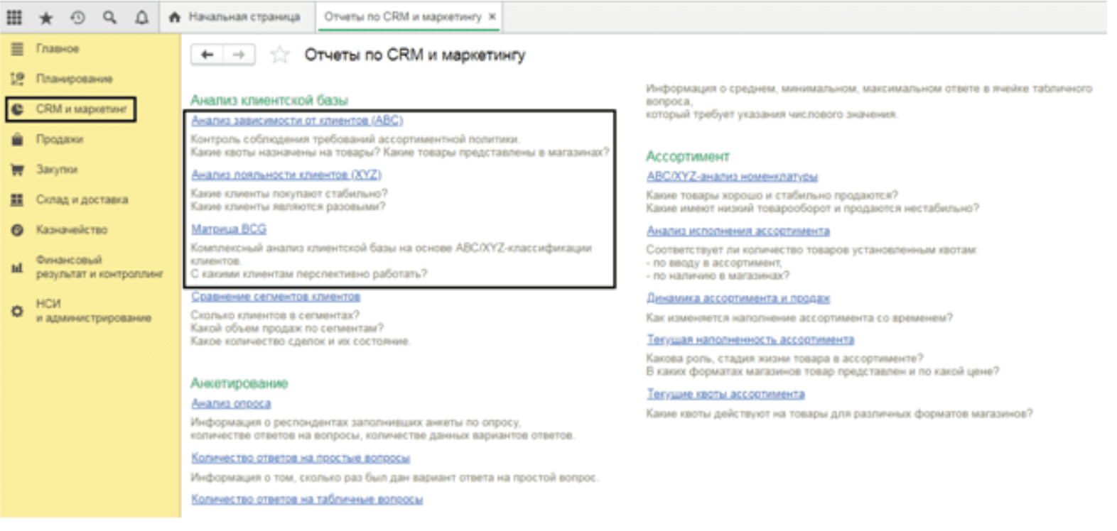This screenshot has height=531, width=1117.
Task: Close the CRM reports tab
Action: [x=492, y=16]
